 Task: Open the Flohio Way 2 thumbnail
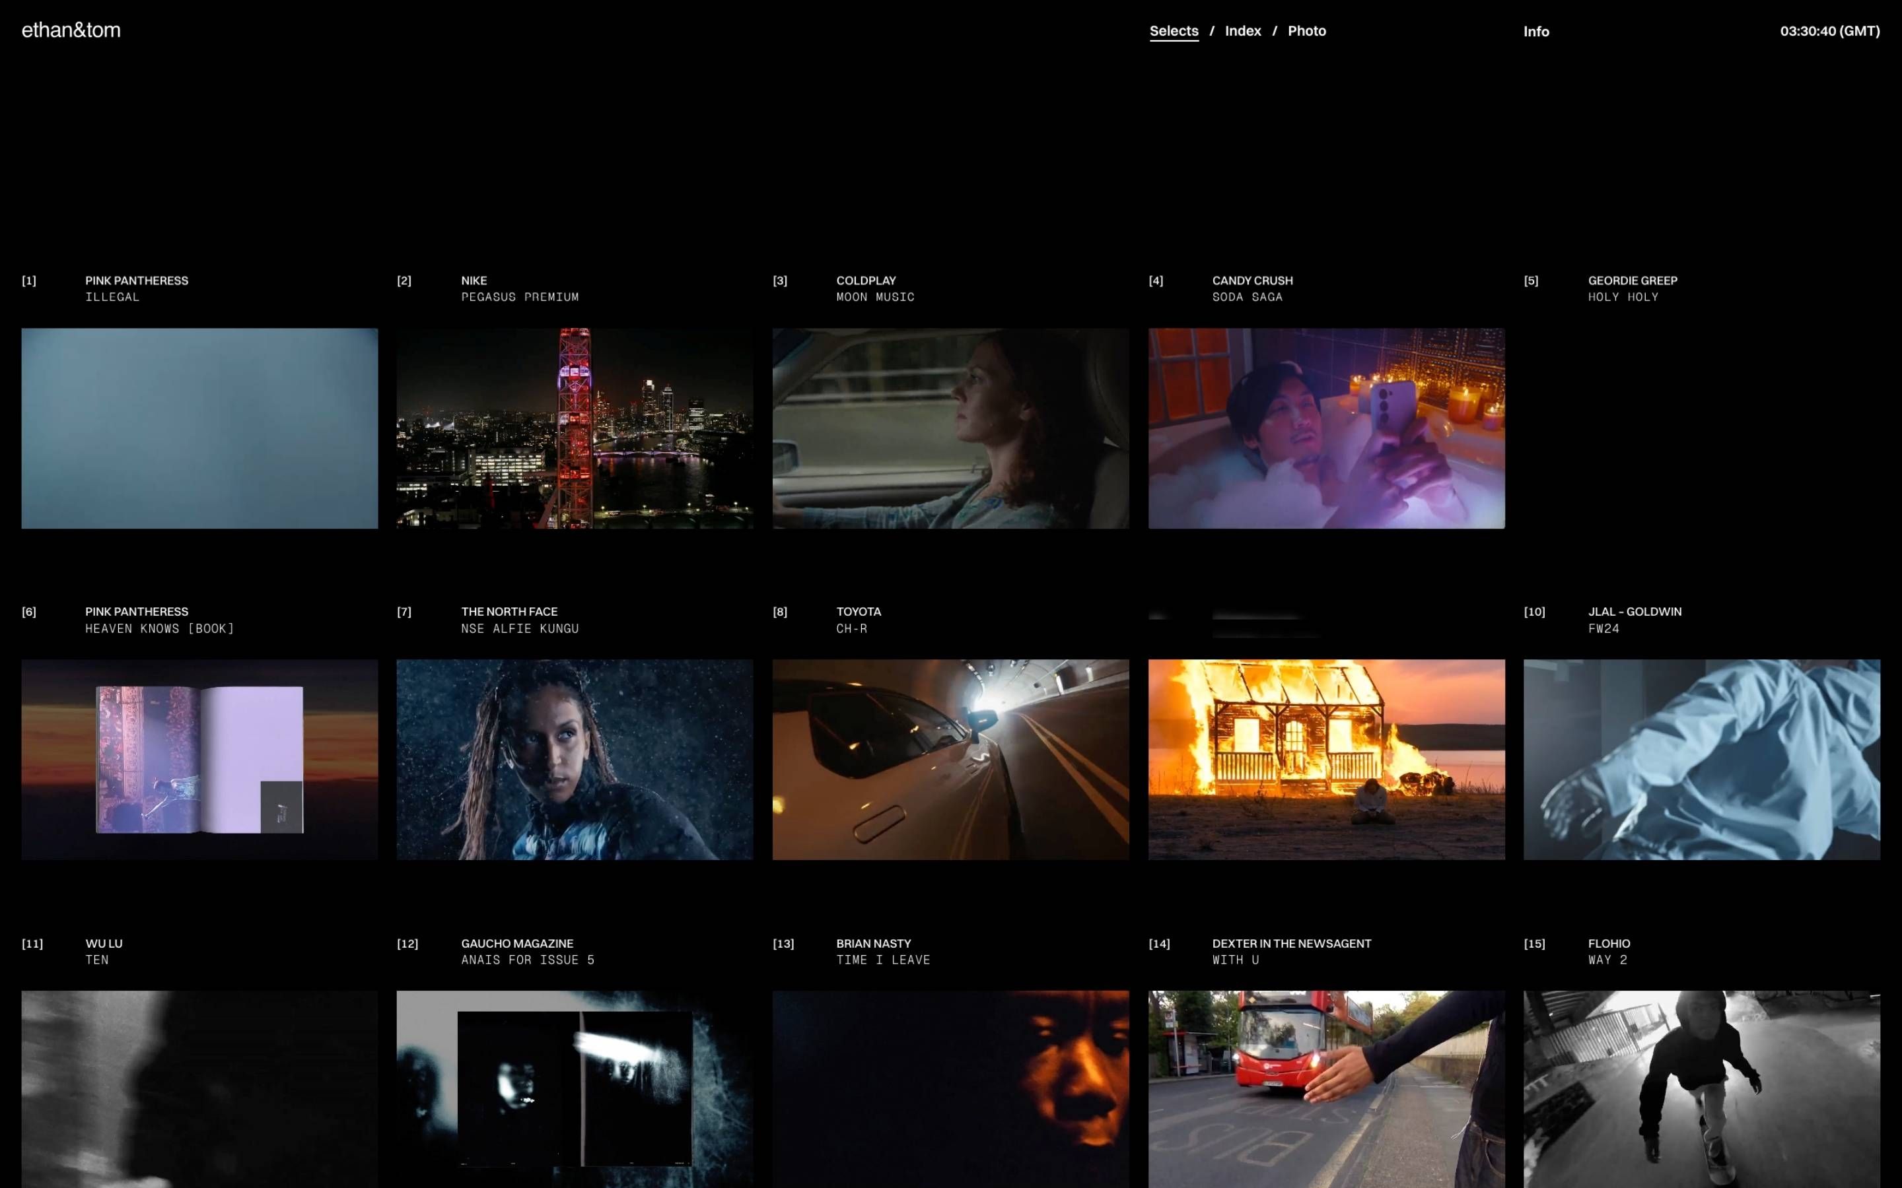(1702, 1088)
